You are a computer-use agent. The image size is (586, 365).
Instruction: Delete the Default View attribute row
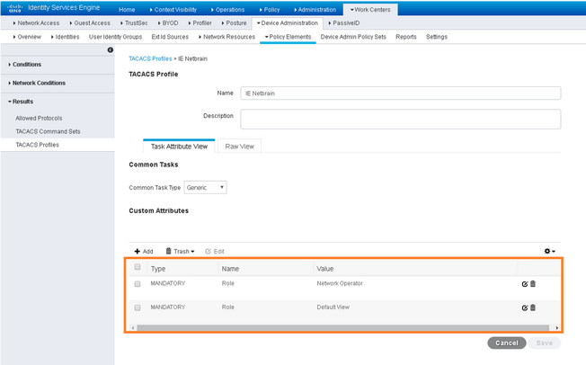point(533,307)
